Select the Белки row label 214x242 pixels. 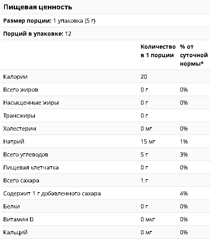click(x=12, y=206)
